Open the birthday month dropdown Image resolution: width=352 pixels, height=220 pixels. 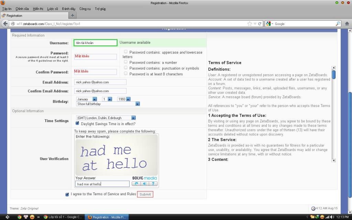click(95, 99)
